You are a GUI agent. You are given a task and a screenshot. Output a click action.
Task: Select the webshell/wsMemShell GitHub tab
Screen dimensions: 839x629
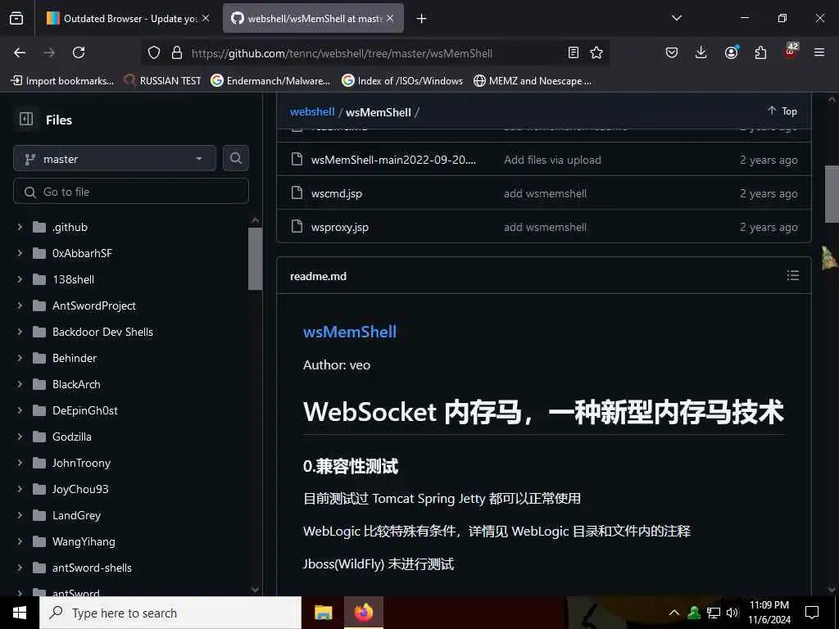[312, 19]
